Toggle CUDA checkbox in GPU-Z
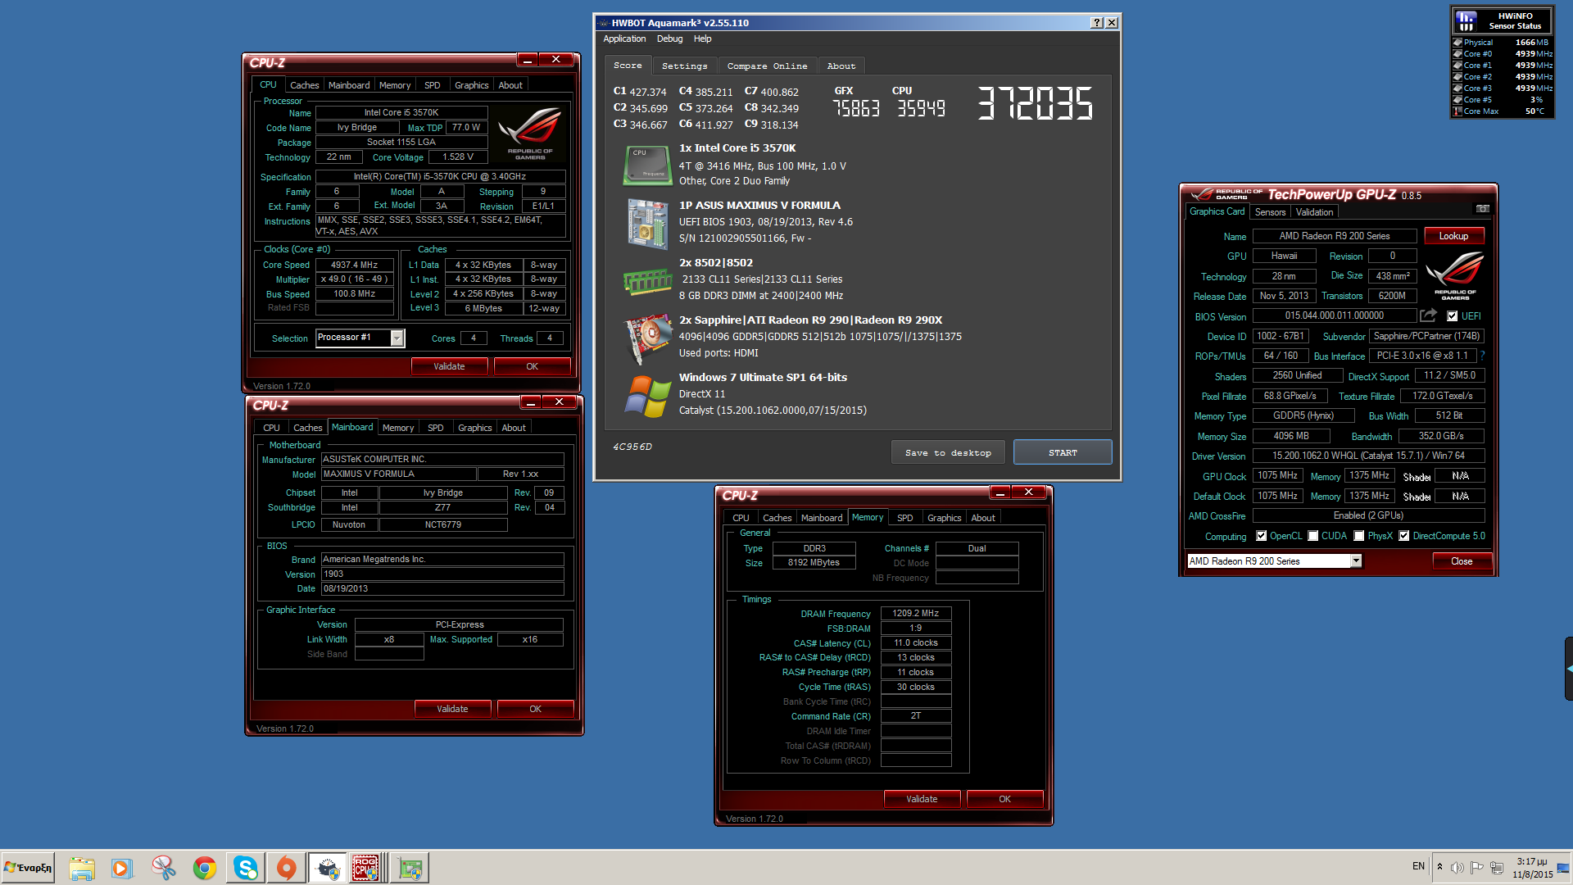This screenshot has width=1573, height=885. click(x=1313, y=536)
